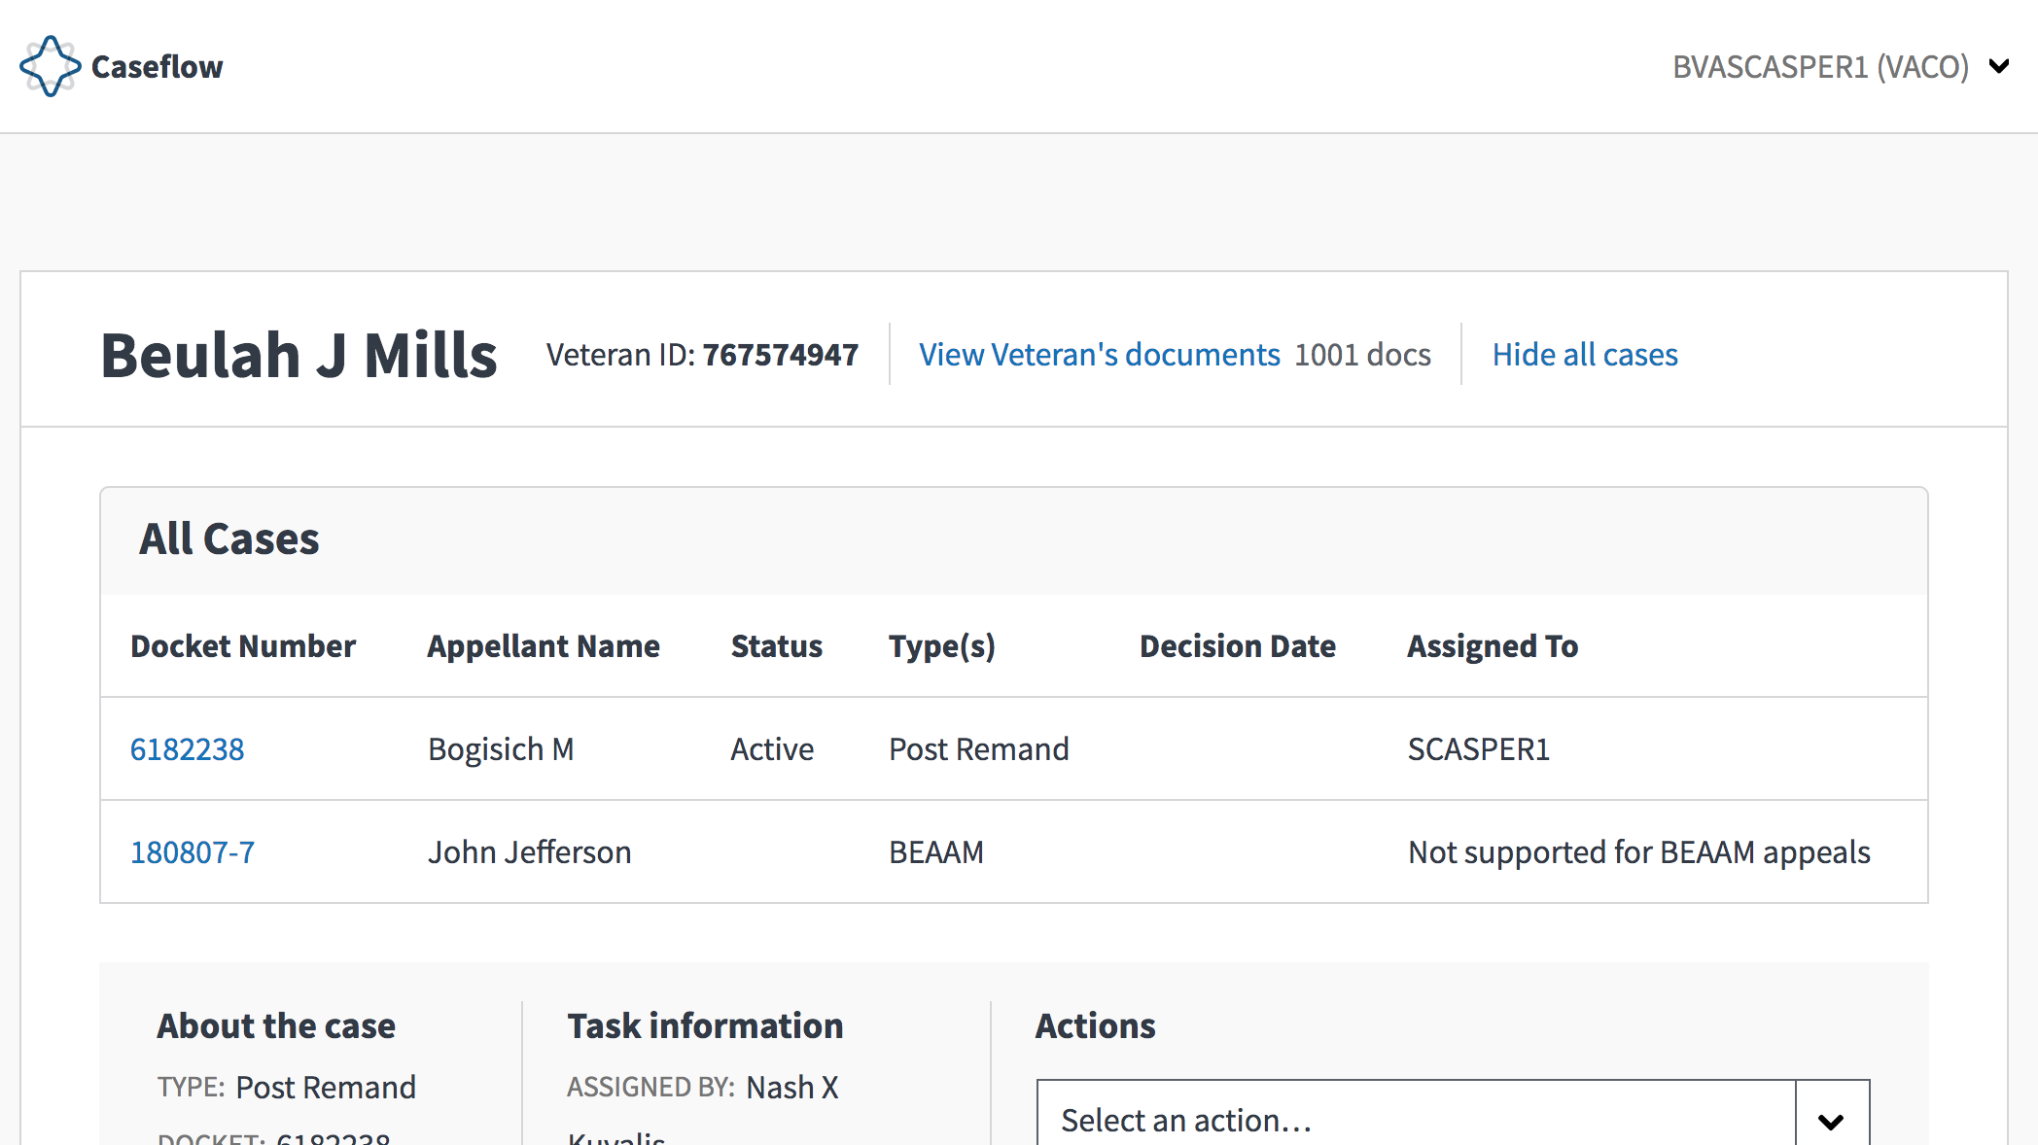
Task: Click the Beulah J Mills heading
Action: 299,355
